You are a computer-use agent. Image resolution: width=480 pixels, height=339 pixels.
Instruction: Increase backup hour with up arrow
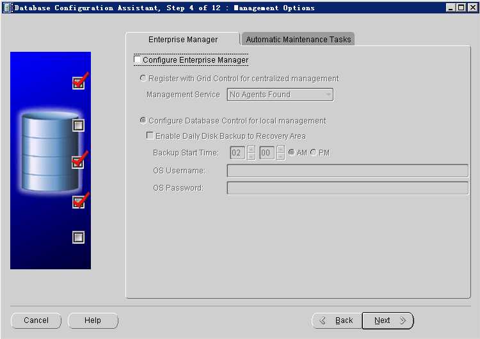251,149
